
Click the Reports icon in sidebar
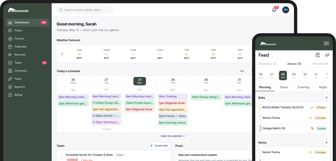(x=10, y=87)
